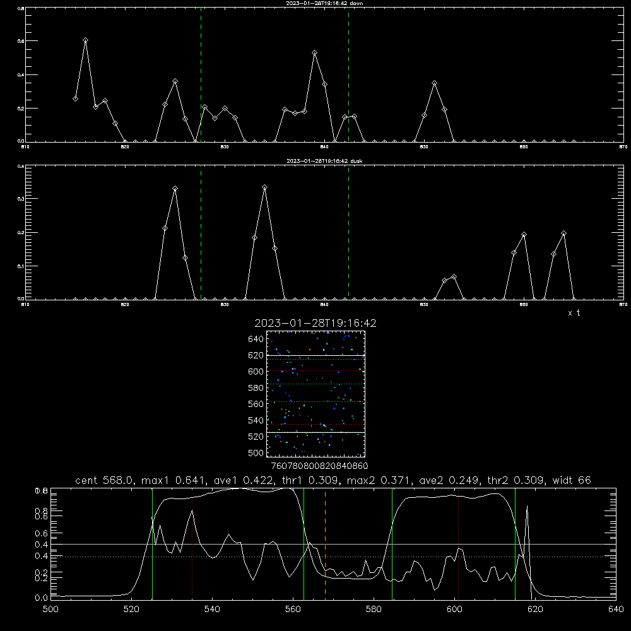Click the highest diamond peak near 816 in dawn plot
Image resolution: width=631 pixels, height=631 pixels.
(x=85, y=40)
